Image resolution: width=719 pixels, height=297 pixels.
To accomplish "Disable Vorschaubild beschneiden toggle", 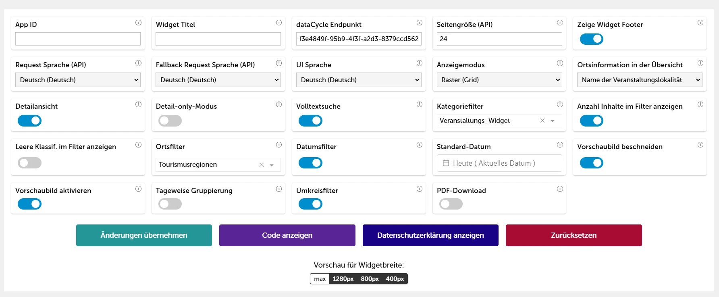I will tap(591, 163).
